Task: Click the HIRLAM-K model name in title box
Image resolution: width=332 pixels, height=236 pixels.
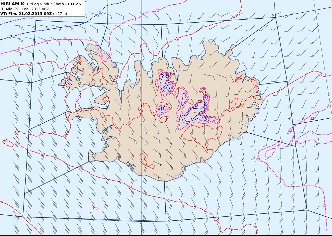Action: [x=12, y=4]
